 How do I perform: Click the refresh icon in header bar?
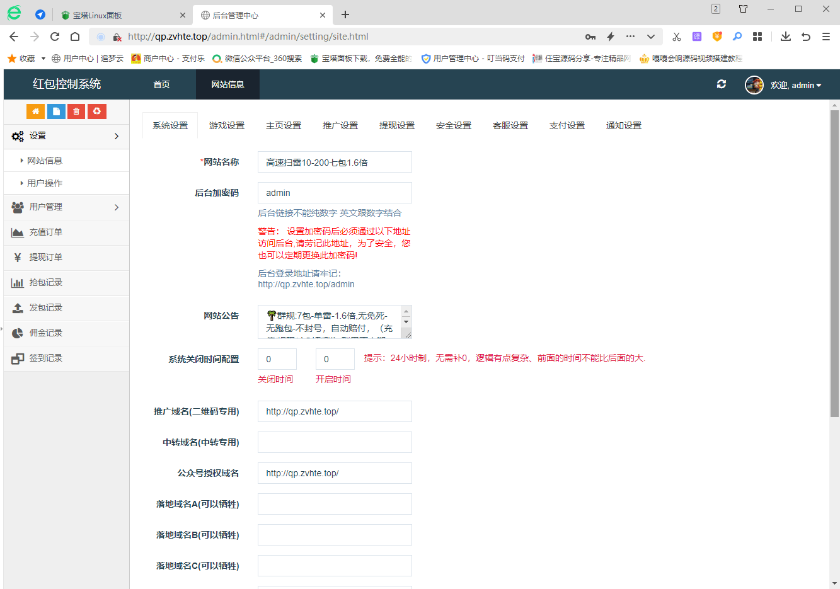point(722,84)
